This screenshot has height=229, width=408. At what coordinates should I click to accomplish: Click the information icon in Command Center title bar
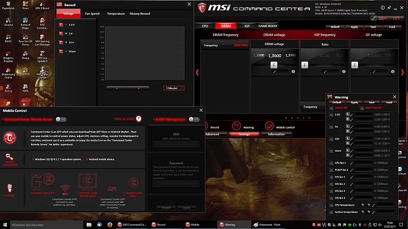[x=382, y=8]
